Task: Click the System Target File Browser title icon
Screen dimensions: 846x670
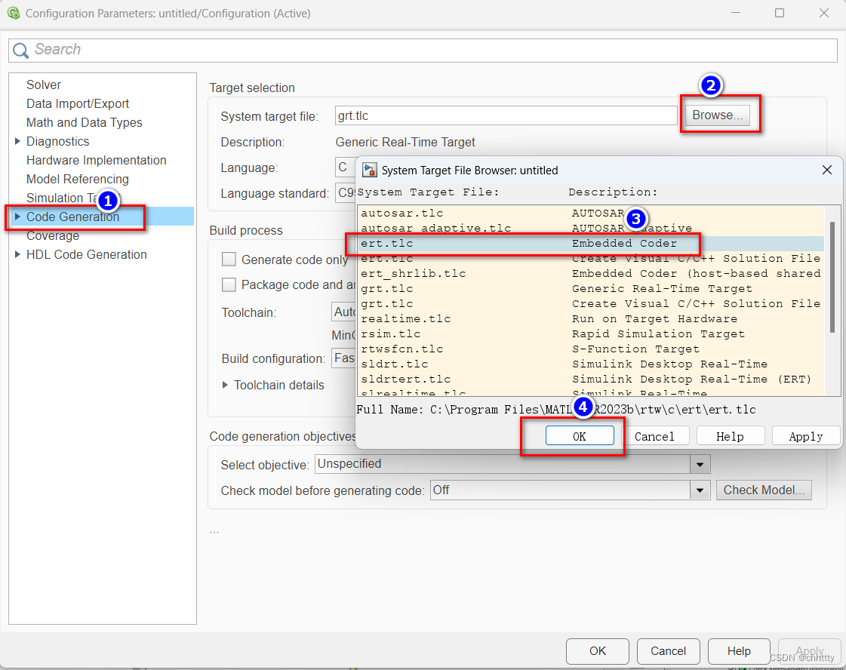Action: coord(370,171)
